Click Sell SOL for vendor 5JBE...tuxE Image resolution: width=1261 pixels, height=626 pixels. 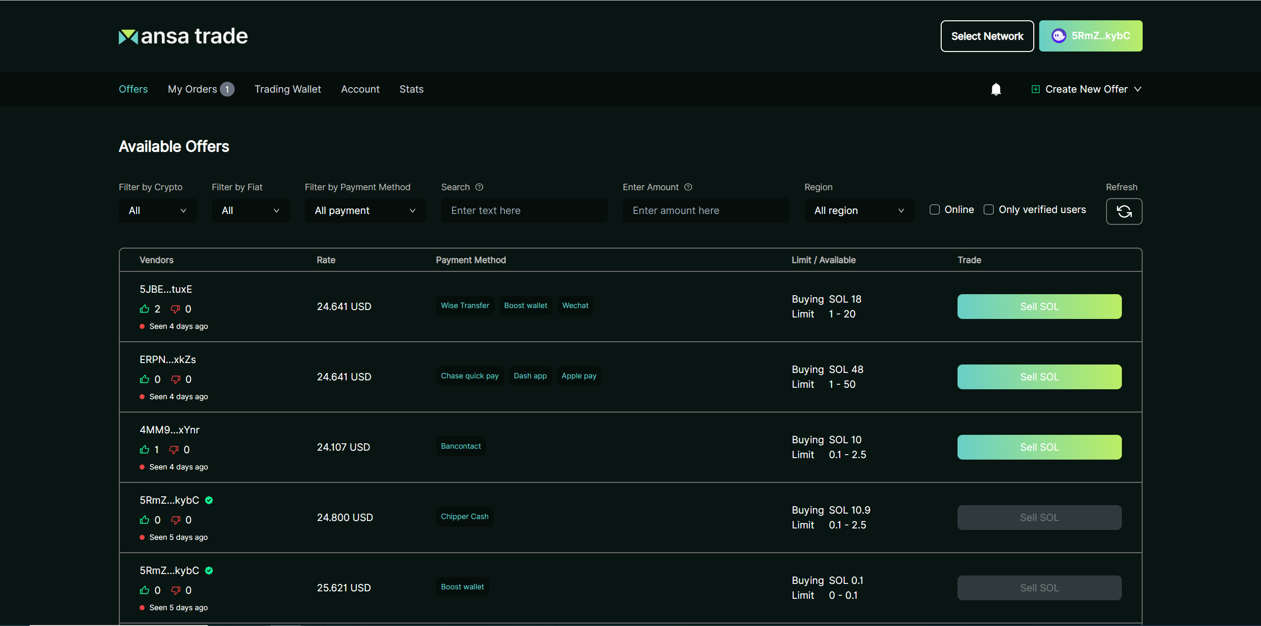point(1039,307)
